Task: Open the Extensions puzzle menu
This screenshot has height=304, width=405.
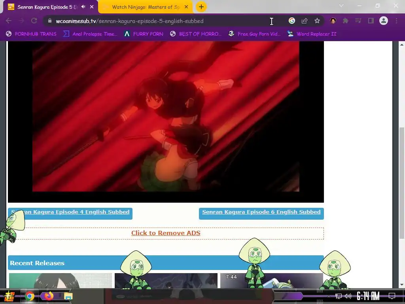Action: click(x=346, y=21)
